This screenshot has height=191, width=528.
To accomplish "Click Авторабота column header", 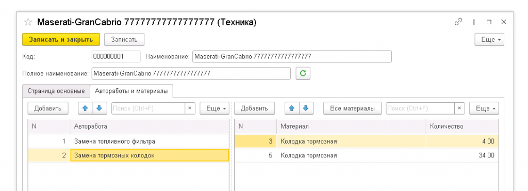I will point(149,126).
